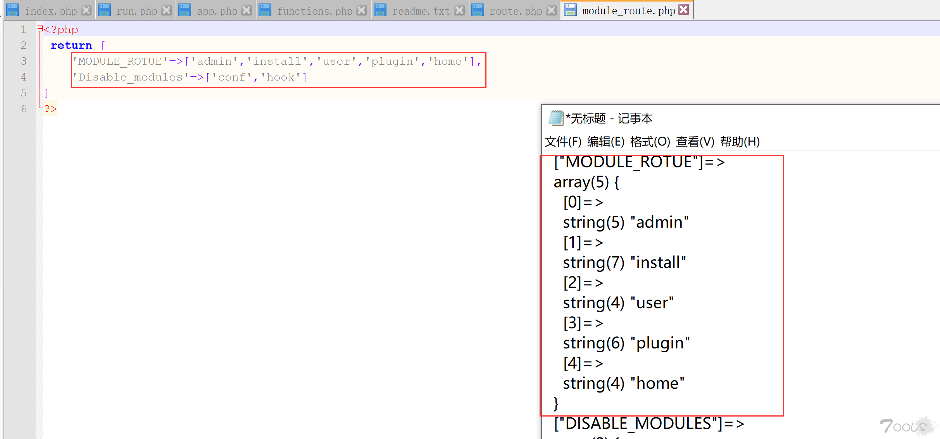Click save icon on app.php tab
The height and width of the screenshot is (439, 940).
pyautogui.click(x=185, y=10)
